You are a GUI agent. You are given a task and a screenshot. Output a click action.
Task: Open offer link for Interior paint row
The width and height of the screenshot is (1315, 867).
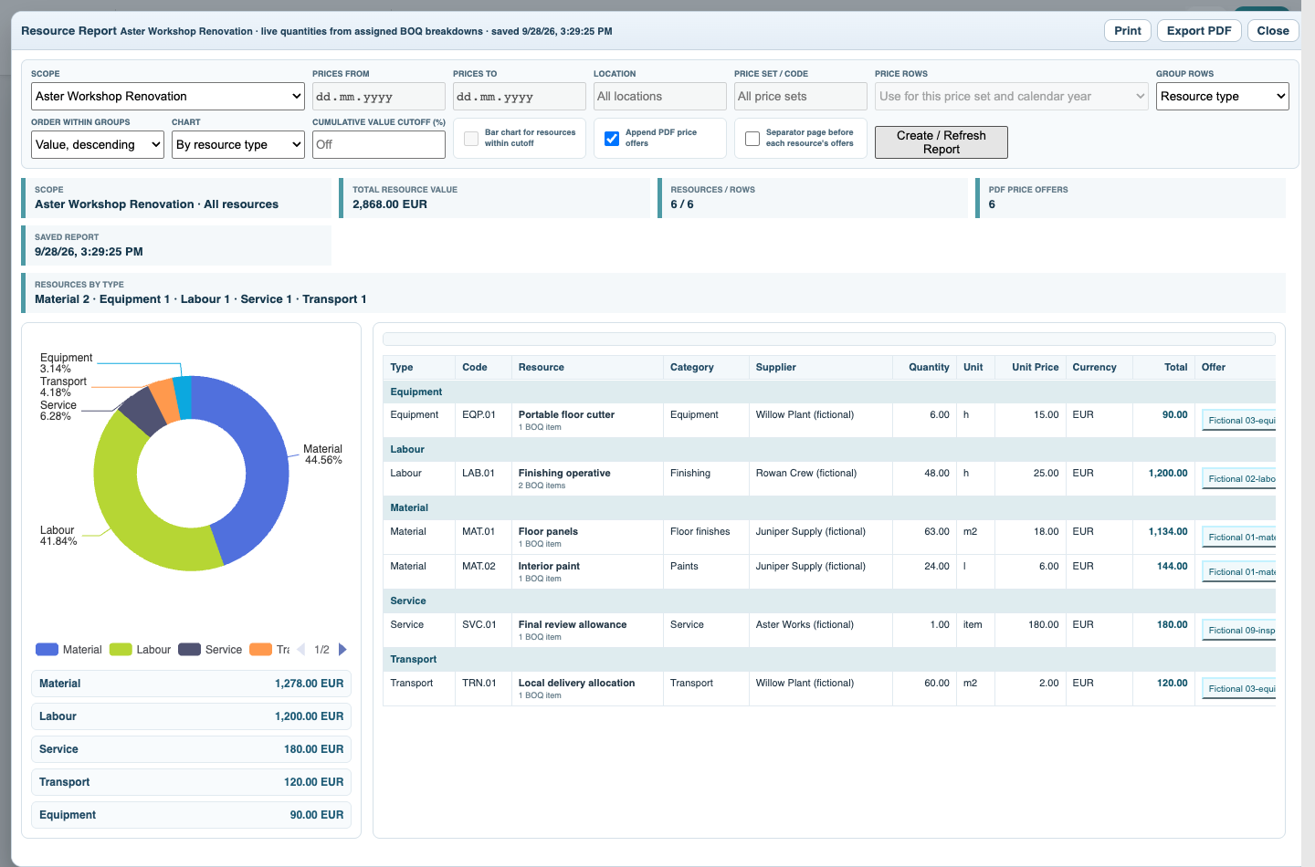[1239, 572]
